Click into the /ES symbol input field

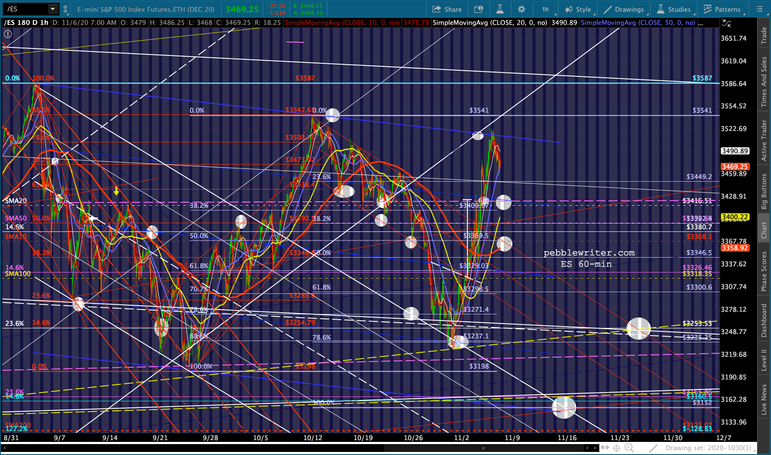25,9
